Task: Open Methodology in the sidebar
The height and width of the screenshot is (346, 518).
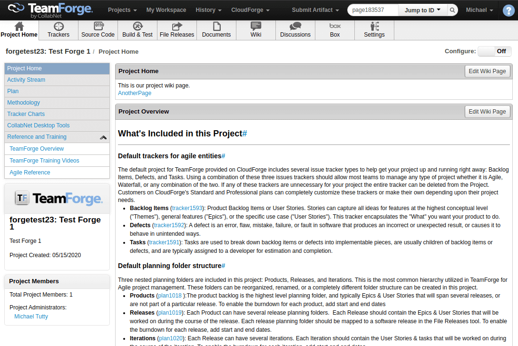Action: coord(57,103)
